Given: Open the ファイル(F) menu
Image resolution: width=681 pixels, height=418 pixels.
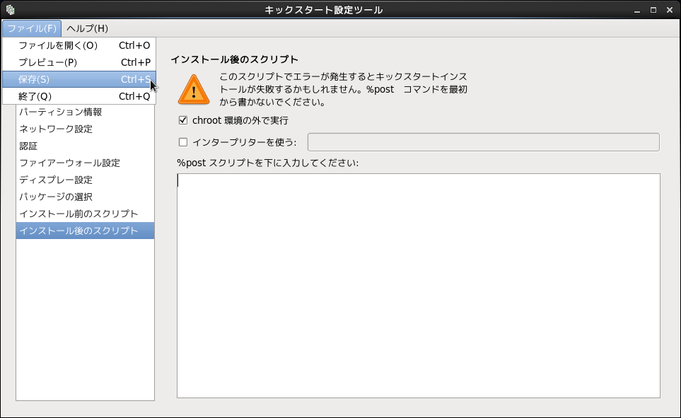Looking at the screenshot, I should coord(32,28).
